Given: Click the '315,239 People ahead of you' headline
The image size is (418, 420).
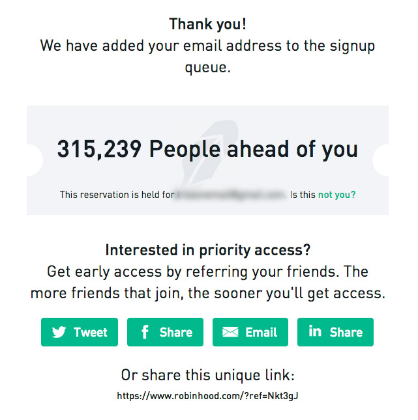Looking at the screenshot, I should click(x=207, y=149).
